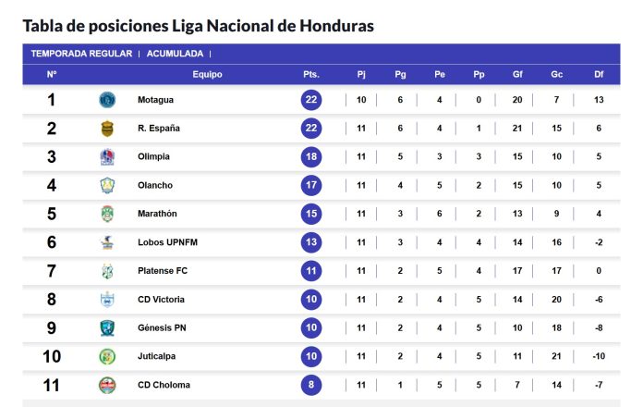This screenshot has width=643, height=407.
Task: Click the Olancho team crest icon
Action: point(107,185)
